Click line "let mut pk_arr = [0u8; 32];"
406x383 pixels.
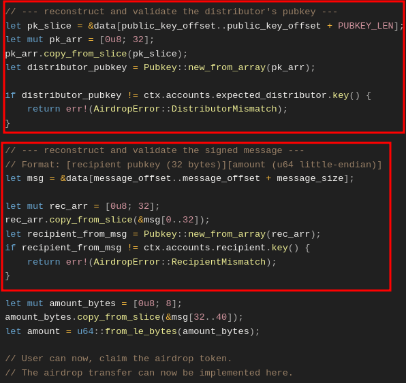[x=80, y=39]
